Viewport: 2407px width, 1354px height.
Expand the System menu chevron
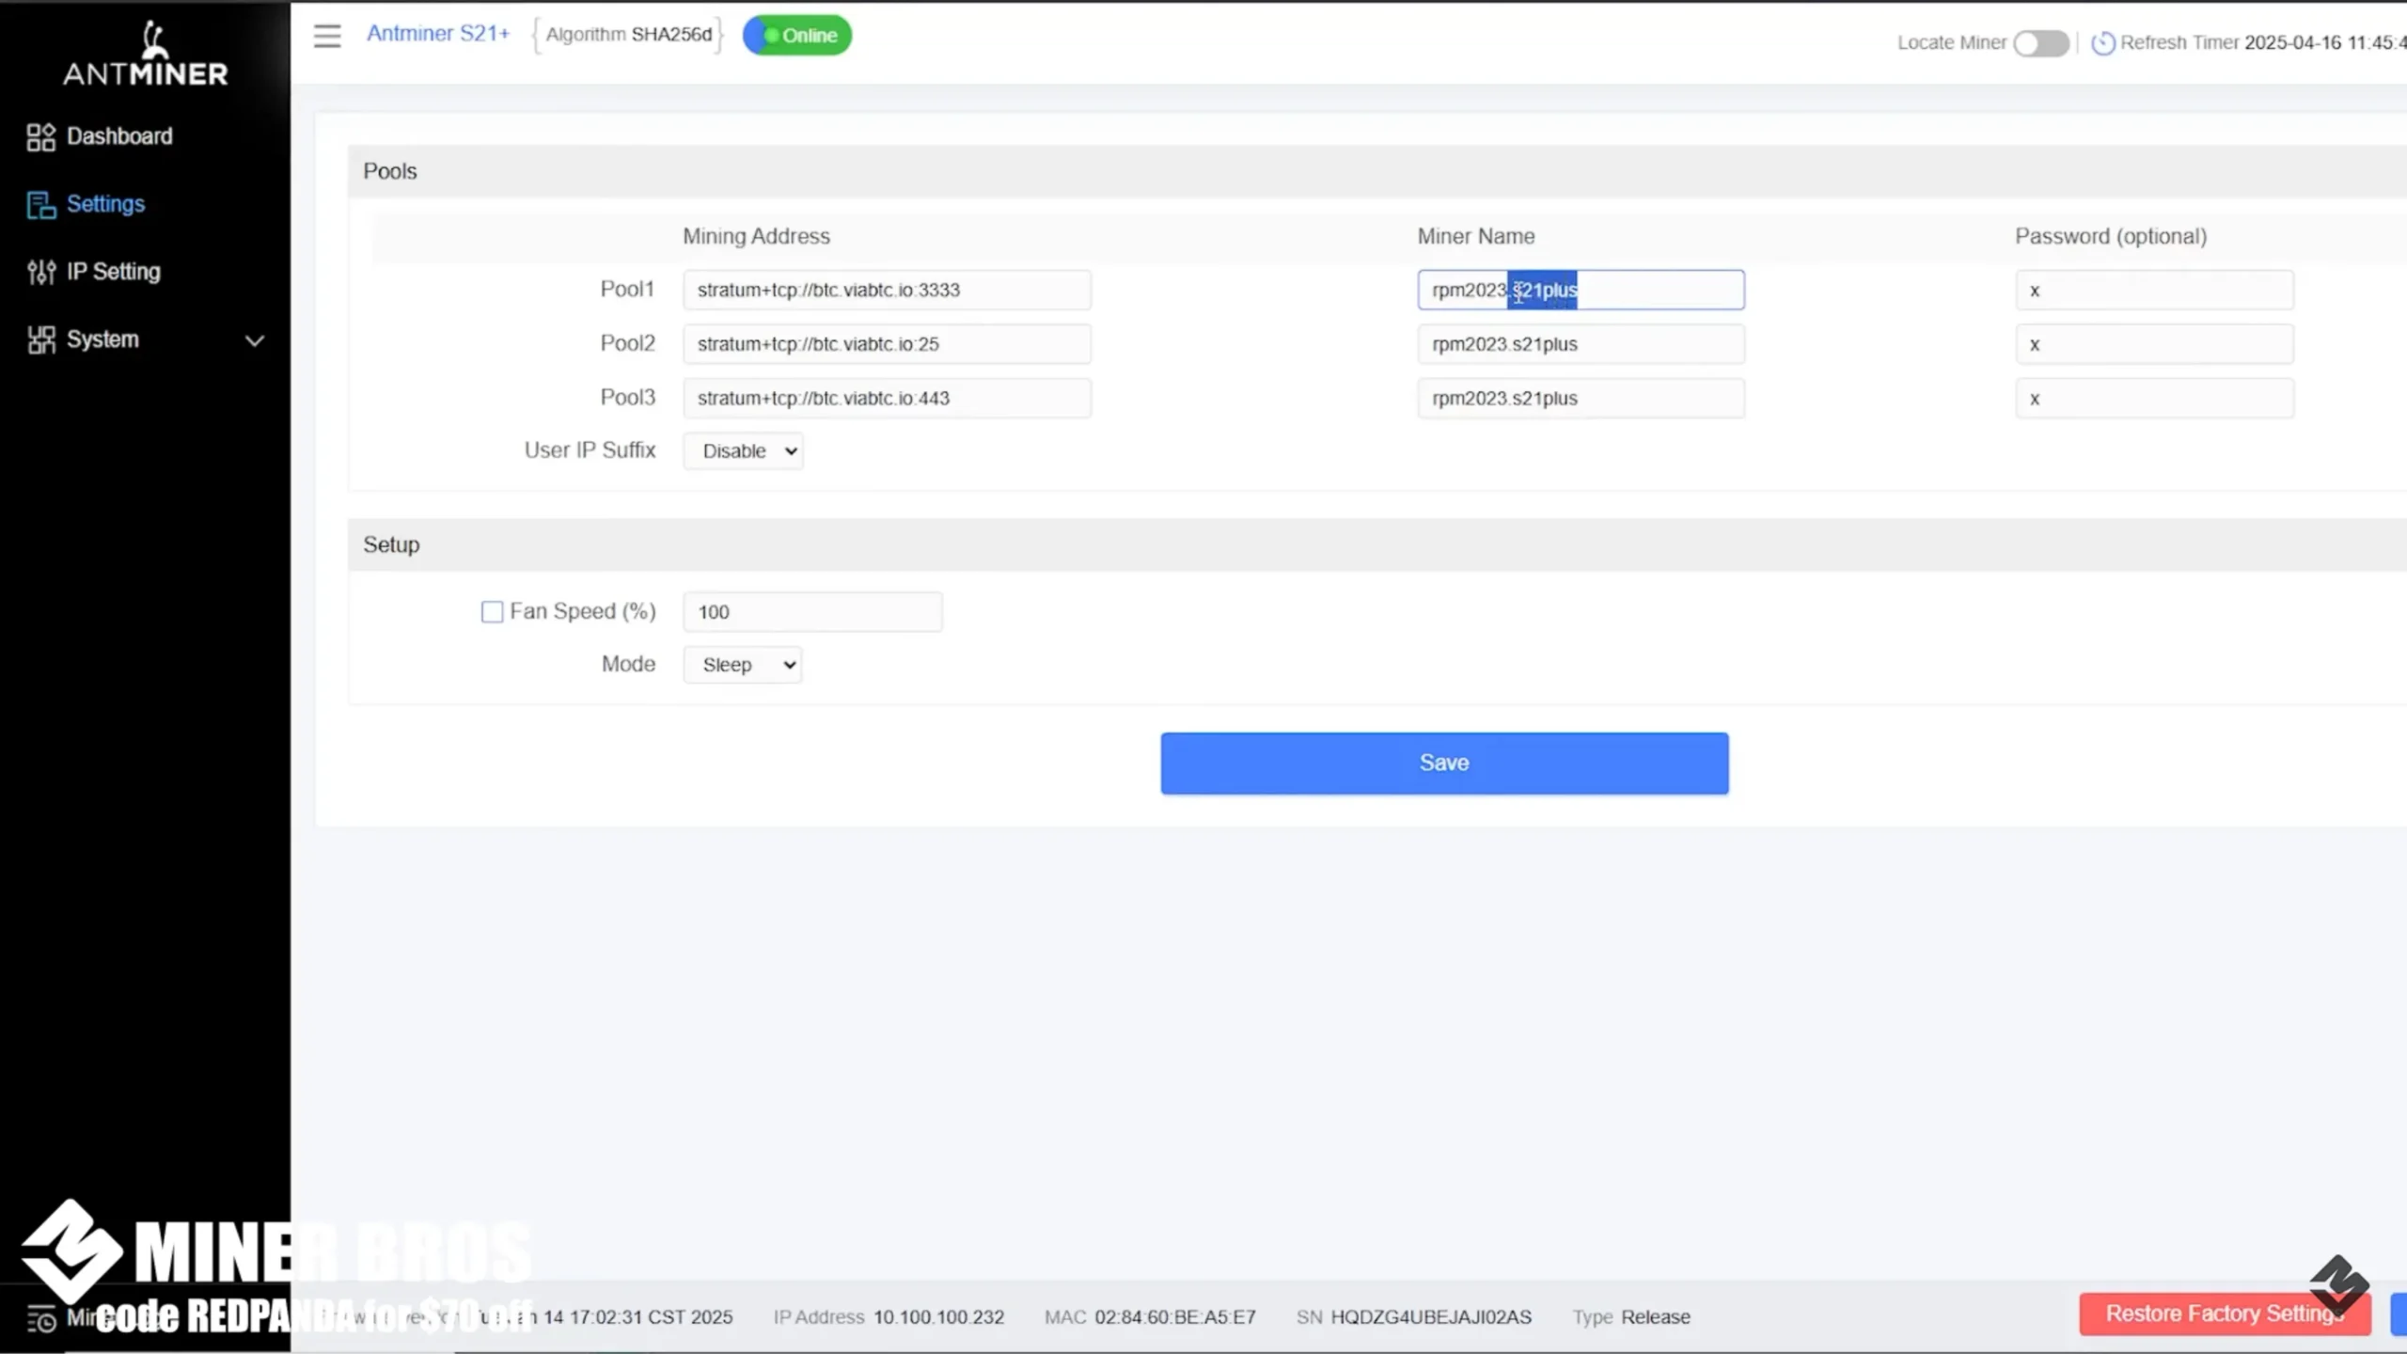[x=255, y=341]
